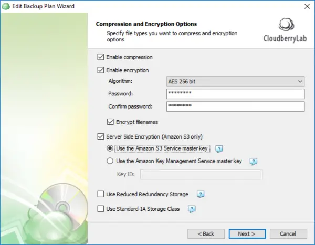Turn off Server Side Encryption option

pos(101,136)
